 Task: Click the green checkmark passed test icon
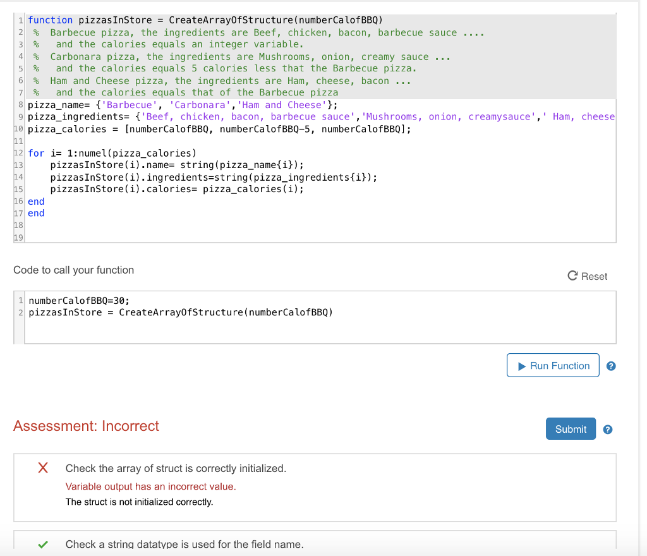(43, 545)
